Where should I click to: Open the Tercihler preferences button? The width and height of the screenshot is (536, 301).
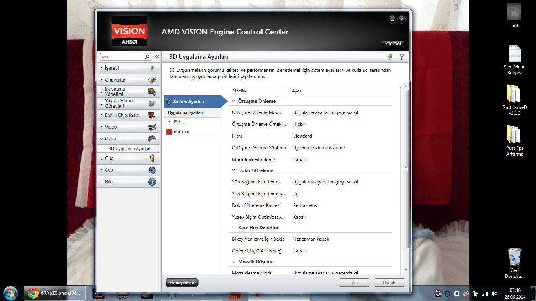392,44
